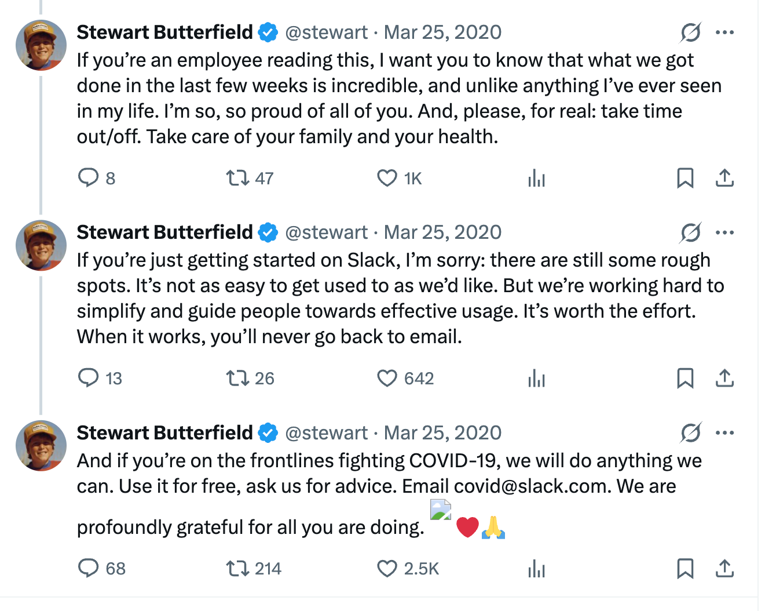Reply to the employee appreciation tweet
This screenshot has width=776, height=611.
coord(89,177)
